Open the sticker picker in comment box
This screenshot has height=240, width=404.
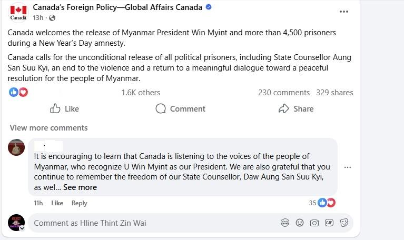tap(344, 223)
